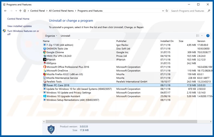
Task: Go up one level with up arrow
Action: [x=20, y=11]
